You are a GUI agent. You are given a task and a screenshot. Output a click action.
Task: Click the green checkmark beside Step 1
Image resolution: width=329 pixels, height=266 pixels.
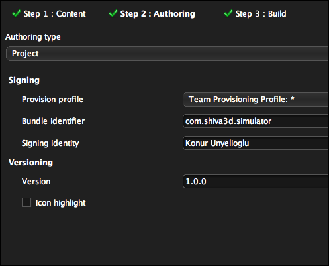pos(17,13)
